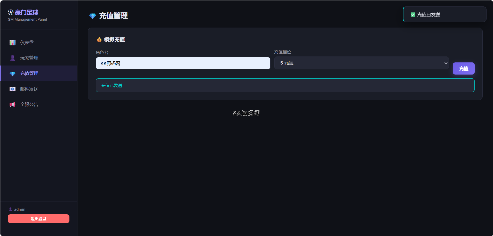
Task: Click the diamond icon beside page title
Action: pyautogui.click(x=92, y=16)
